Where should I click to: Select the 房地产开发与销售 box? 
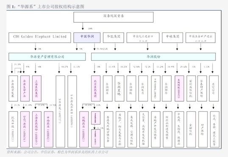click(x=156, y=129)
